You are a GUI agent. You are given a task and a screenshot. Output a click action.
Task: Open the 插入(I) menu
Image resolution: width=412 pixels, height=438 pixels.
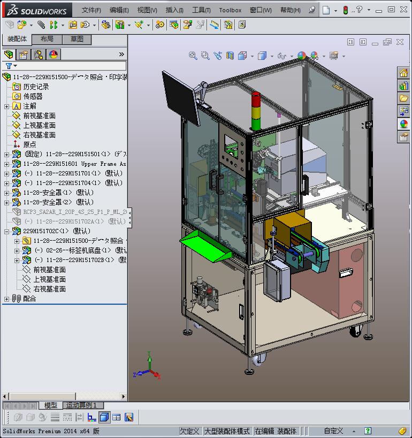coord(174,10)
